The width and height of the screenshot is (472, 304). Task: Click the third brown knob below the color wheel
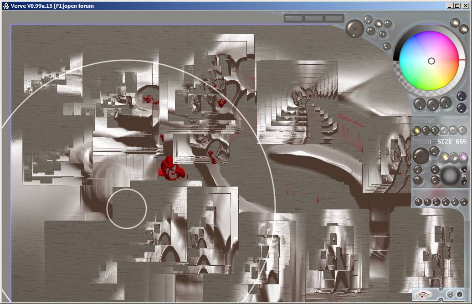(x=446, y=103)
